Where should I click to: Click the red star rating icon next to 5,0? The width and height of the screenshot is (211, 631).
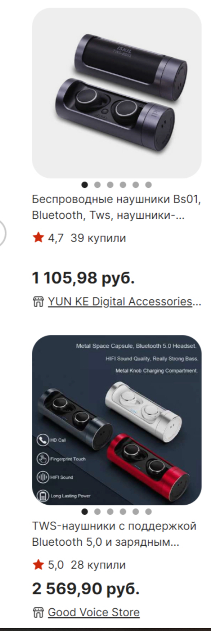(38, 565)
